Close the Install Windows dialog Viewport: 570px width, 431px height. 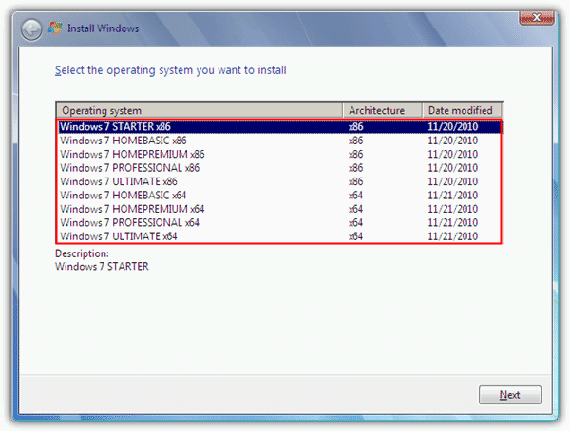537,17
